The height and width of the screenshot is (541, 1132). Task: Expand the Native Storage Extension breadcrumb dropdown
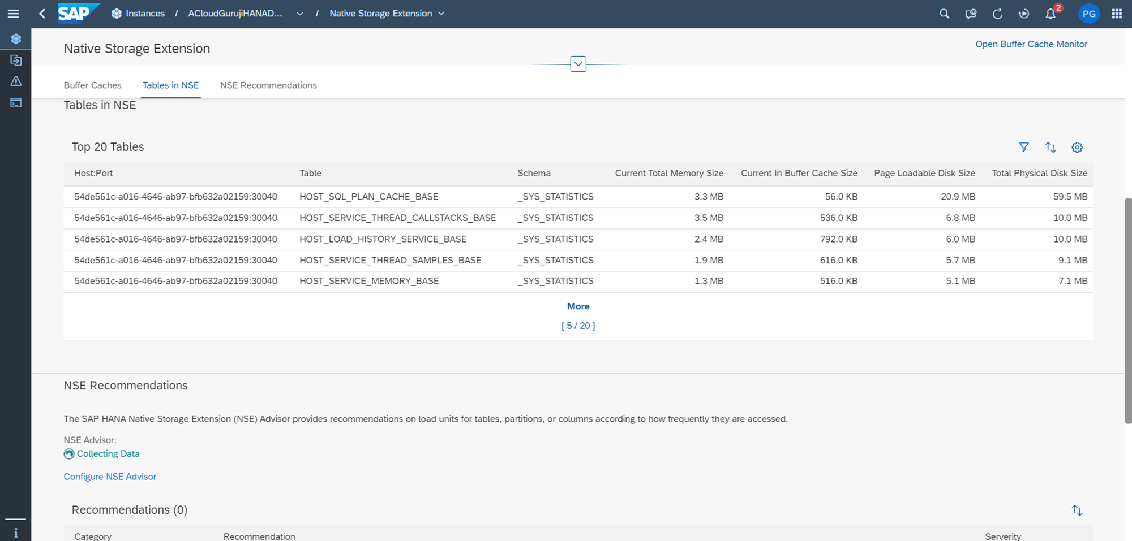[x=441, y=14]
